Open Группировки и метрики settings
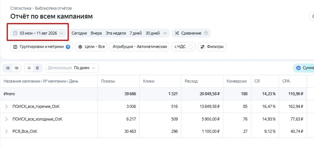The image size is (314, 148). 42,47
